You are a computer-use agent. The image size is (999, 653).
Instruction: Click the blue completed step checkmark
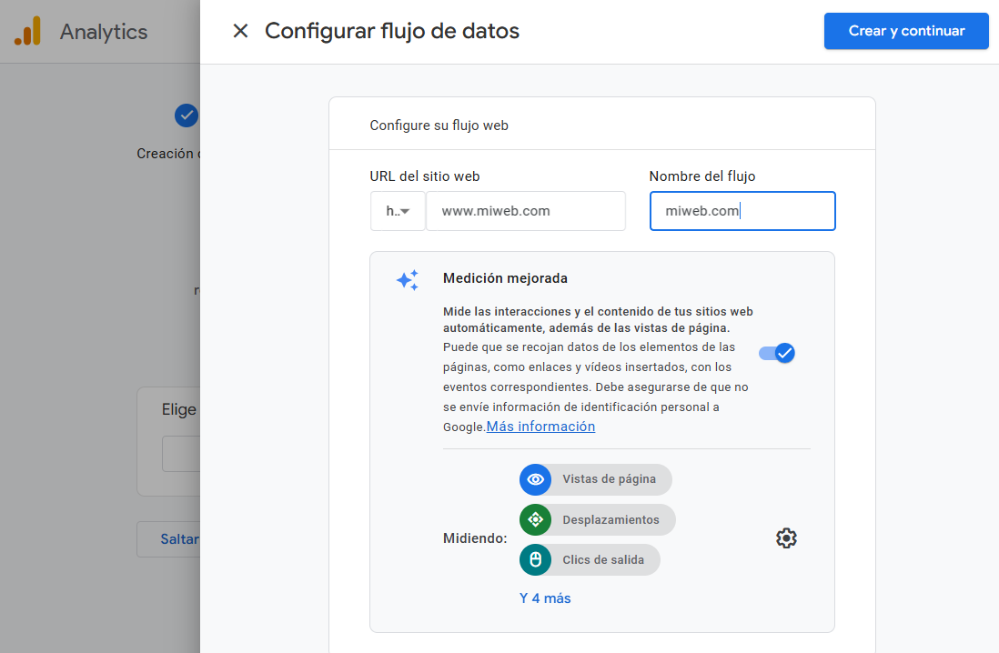click(187, 116)
